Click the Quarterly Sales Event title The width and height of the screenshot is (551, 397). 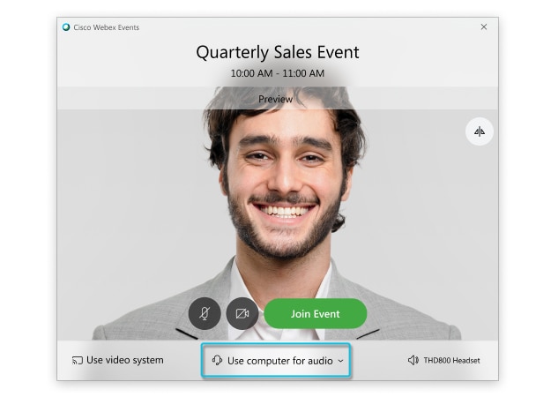pyautogui.click(x=278, y=52)
